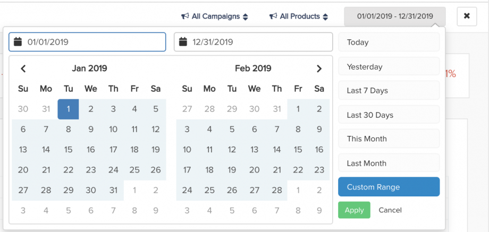
Task: Click the calendar icon in end date field
Action: point(183,42)
